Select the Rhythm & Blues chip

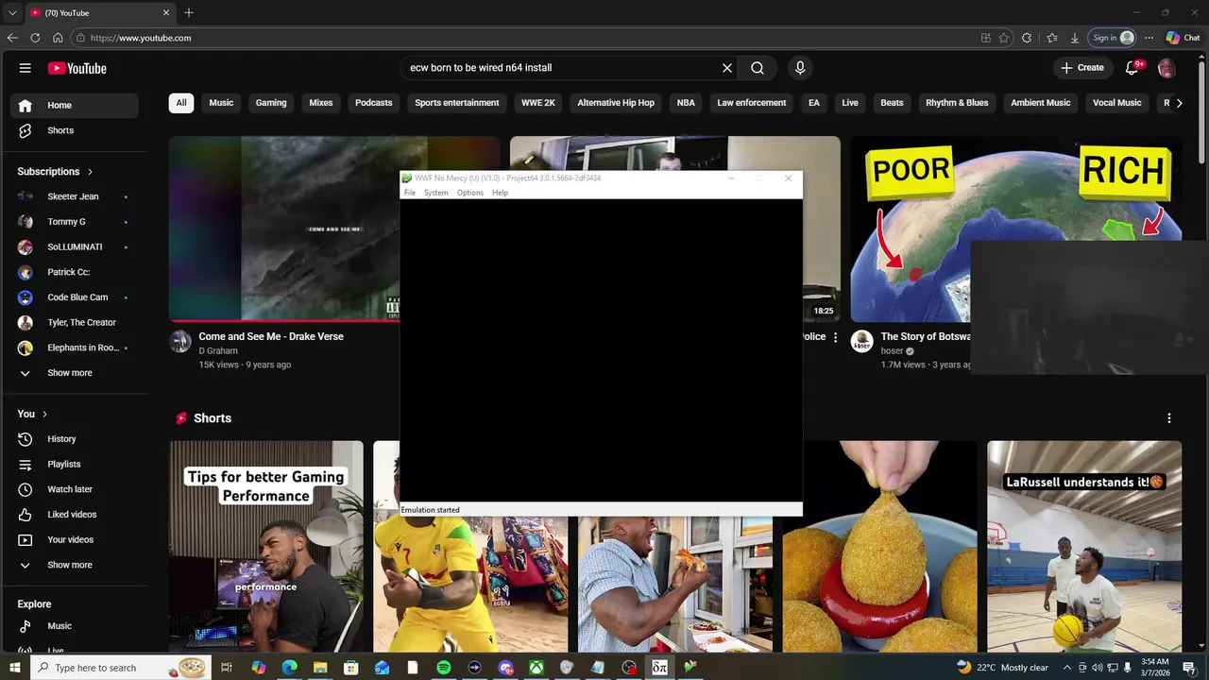tap(957, 103)
